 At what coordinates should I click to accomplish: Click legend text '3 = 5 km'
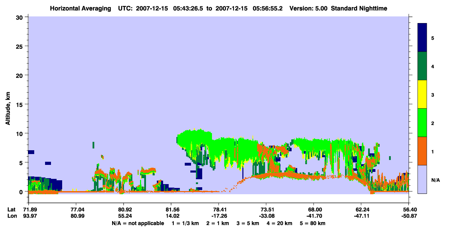tap(248, 223)
